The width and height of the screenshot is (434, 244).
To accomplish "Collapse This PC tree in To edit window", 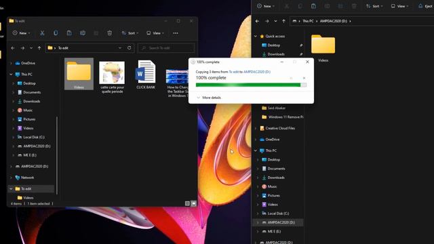I will [x=11, y=75].
